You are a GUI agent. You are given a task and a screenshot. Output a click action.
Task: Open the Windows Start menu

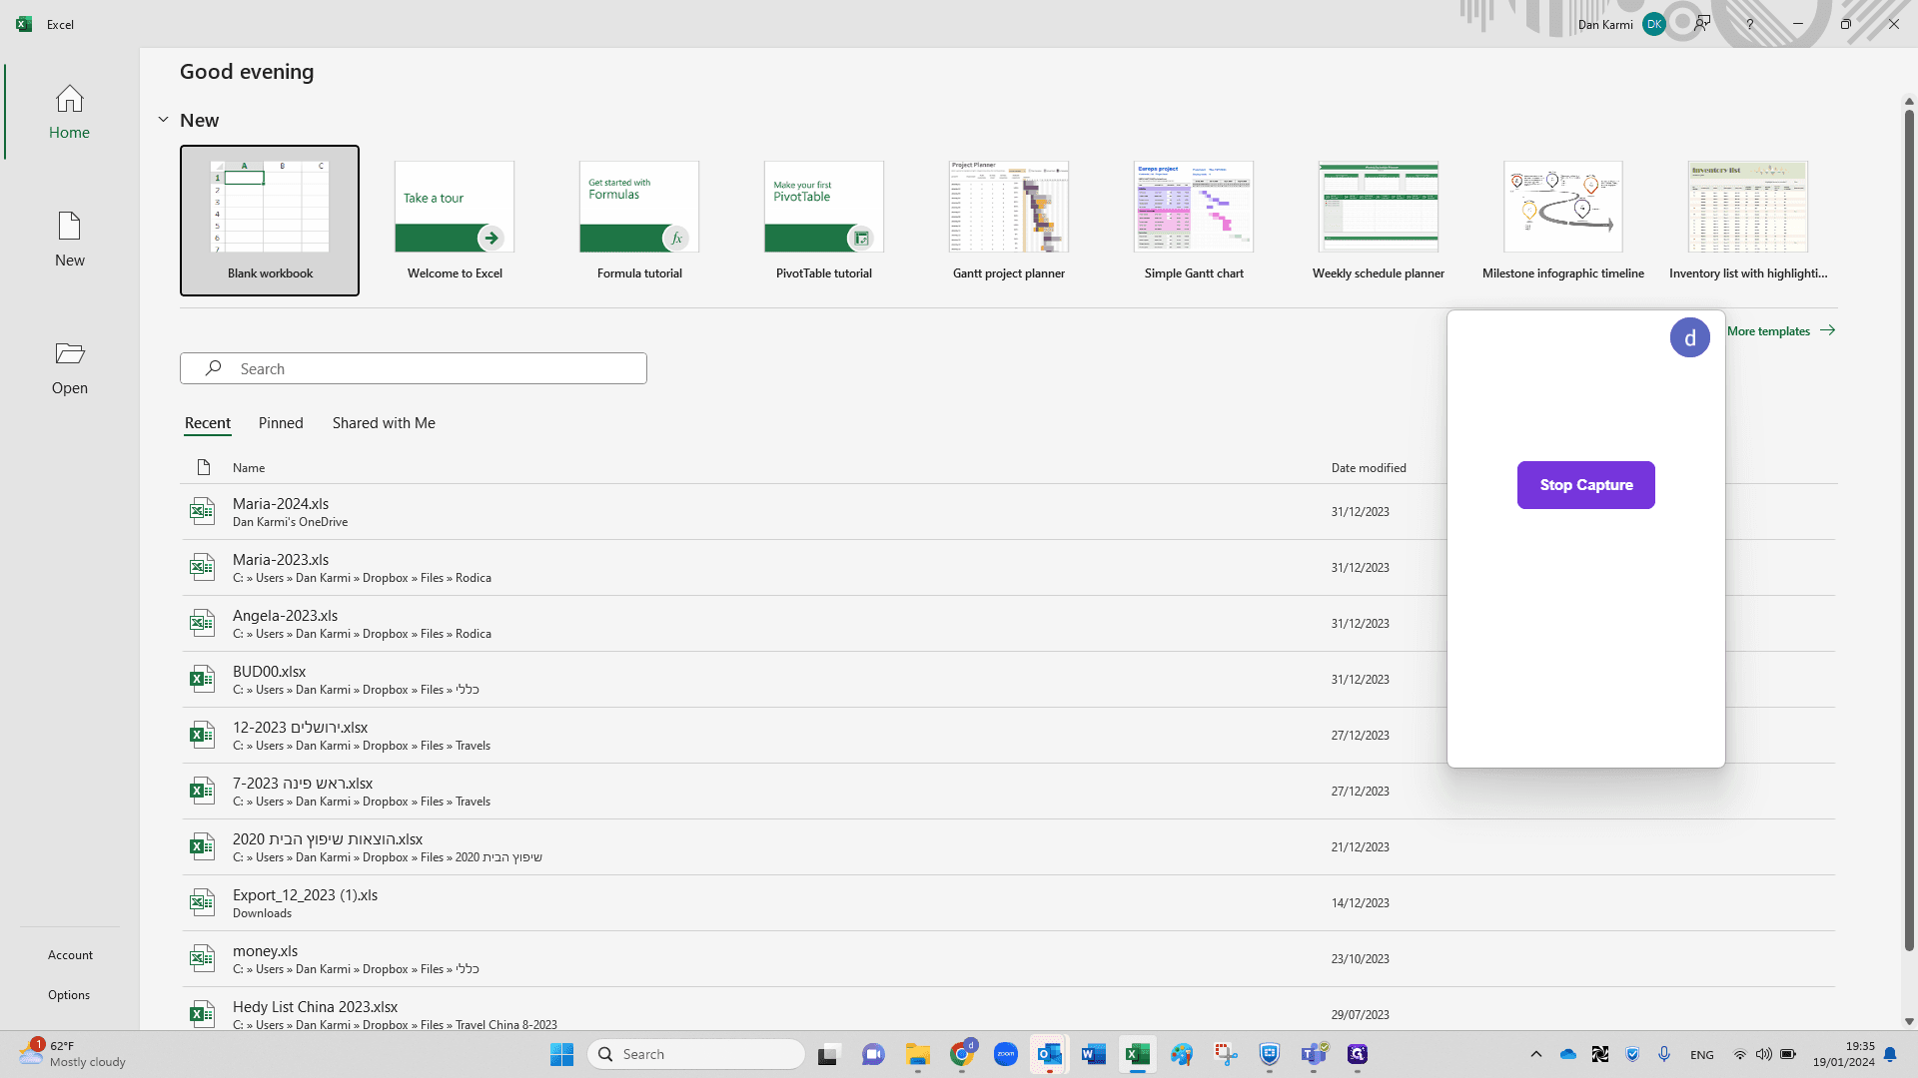point(561,1054)
